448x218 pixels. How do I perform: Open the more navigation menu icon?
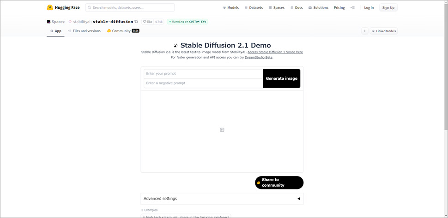pyautogui.click(x=352, y=8)
